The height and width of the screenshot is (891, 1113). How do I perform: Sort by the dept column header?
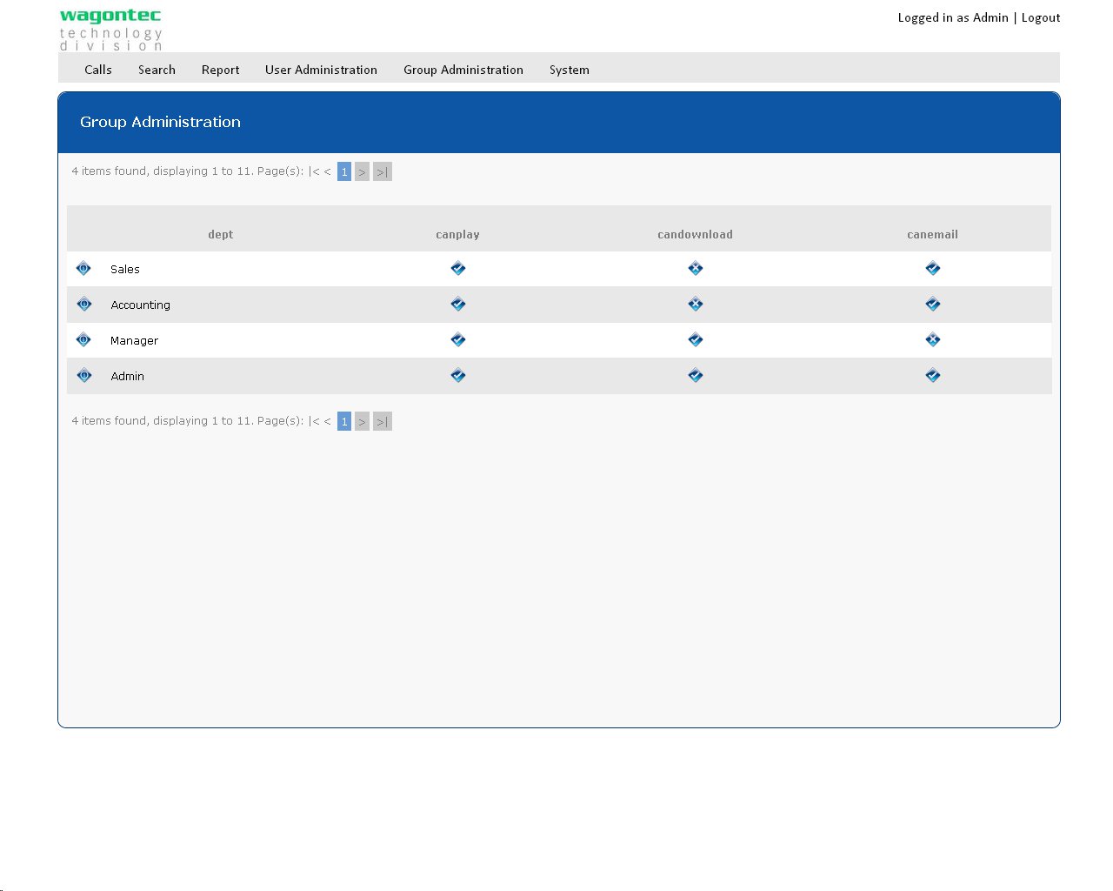(x=221, y=234)
